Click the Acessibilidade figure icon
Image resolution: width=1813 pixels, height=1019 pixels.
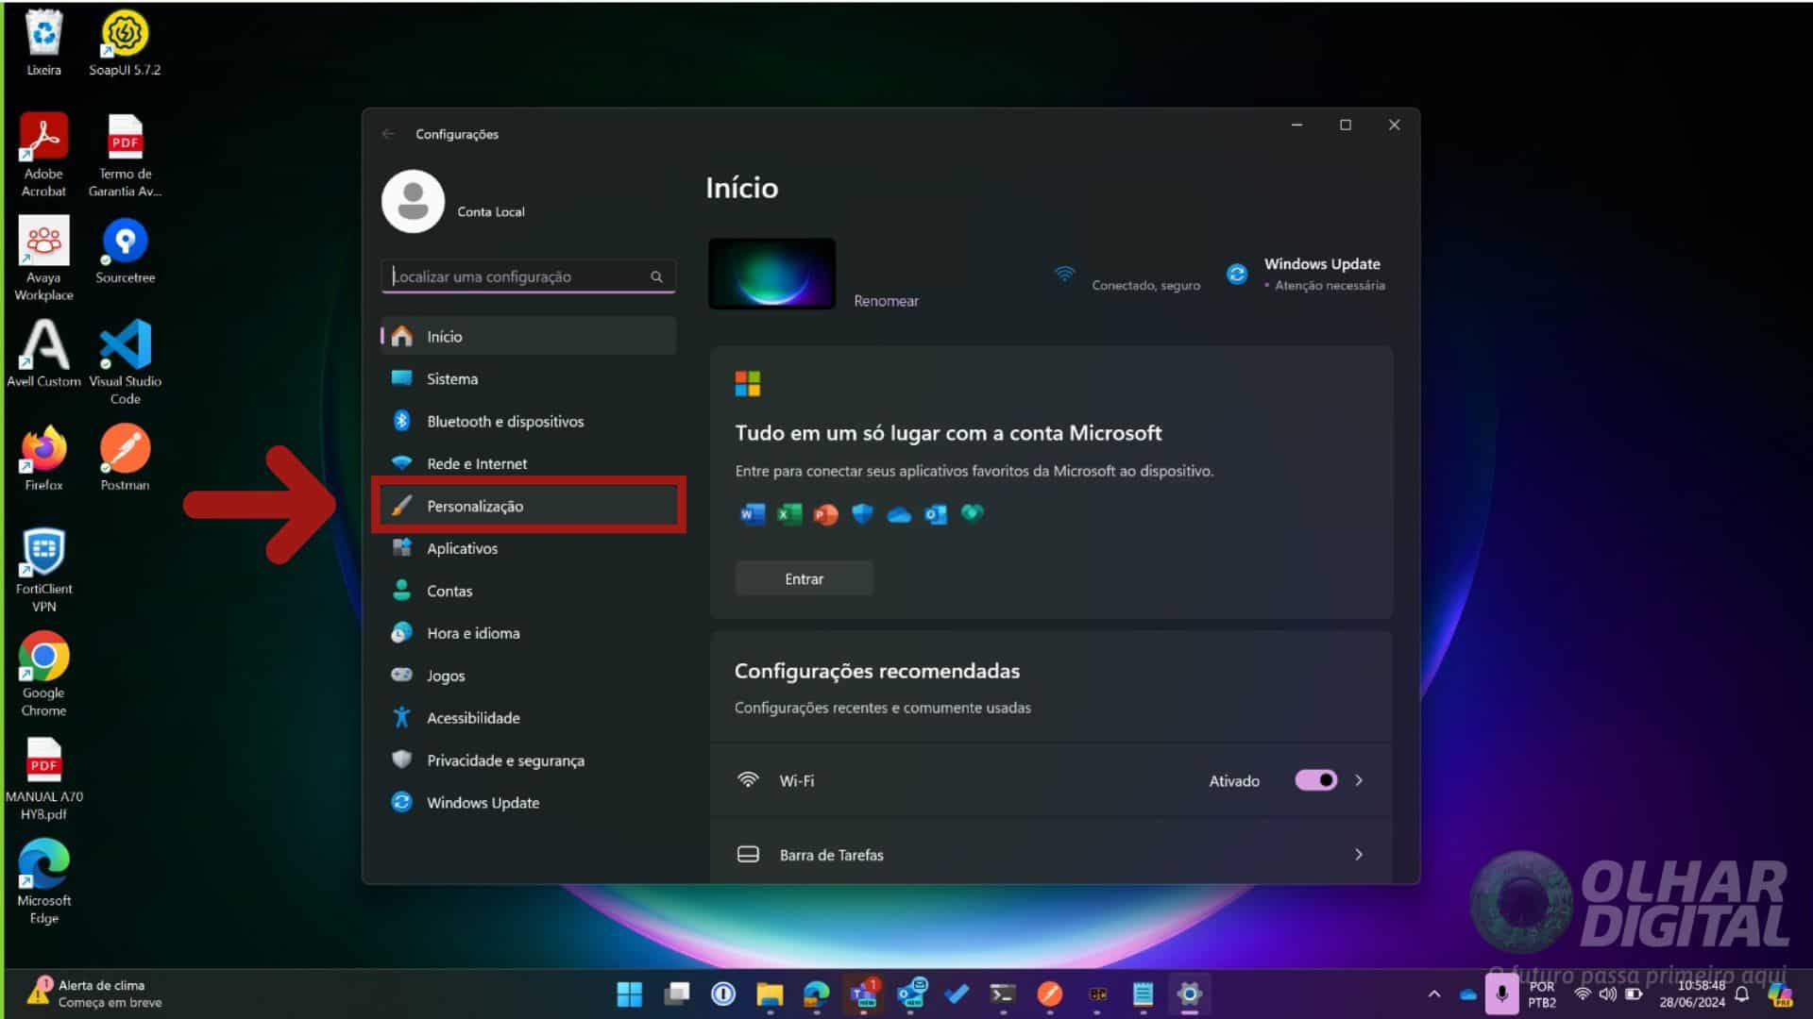tap(401, 717)
